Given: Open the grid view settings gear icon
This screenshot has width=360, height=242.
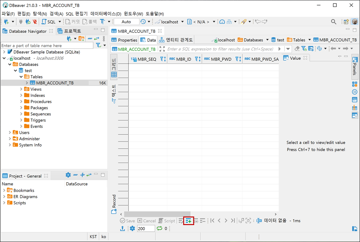Looking at the screenshot, I should pyautogui.click(x=132, y=228).
